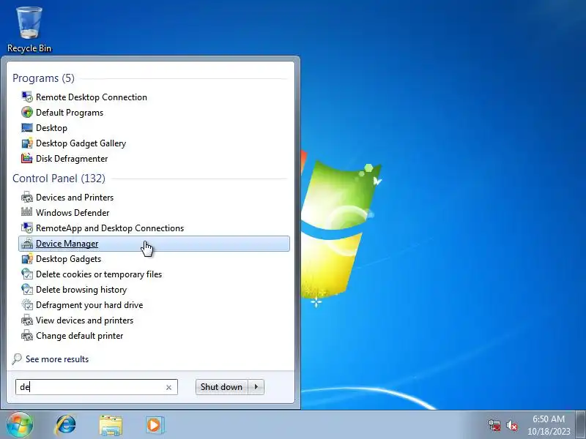
Task: Click the Delete cookies or temporary files icon
Action: click(27, 274)
